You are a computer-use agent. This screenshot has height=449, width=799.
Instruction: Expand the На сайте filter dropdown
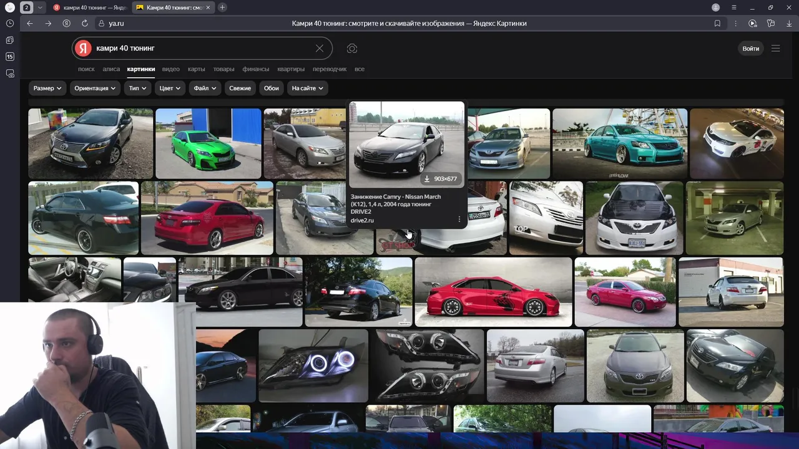308,88
